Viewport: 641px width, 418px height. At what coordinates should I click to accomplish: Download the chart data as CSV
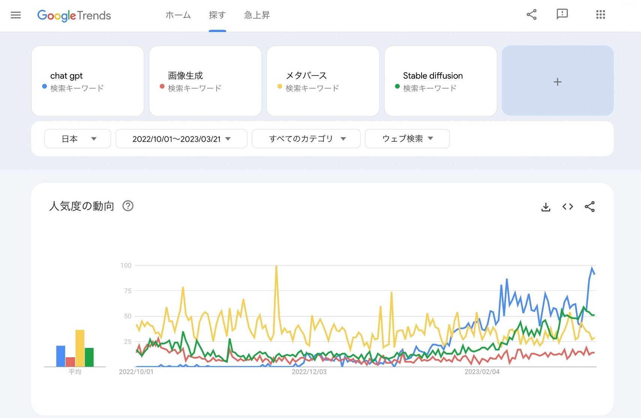[x=546, y=207]
